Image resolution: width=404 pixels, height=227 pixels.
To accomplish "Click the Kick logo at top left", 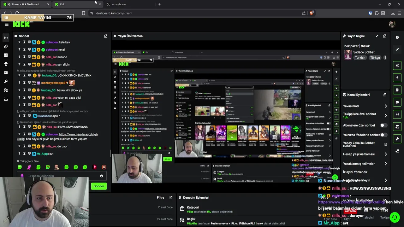I will (21, 24).
